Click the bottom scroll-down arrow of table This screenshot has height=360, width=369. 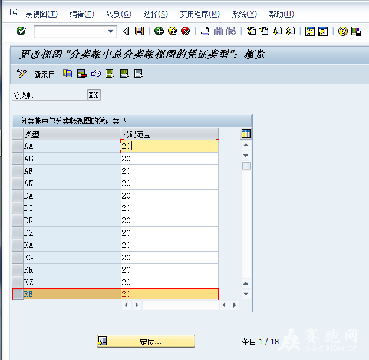pos(246,294)
